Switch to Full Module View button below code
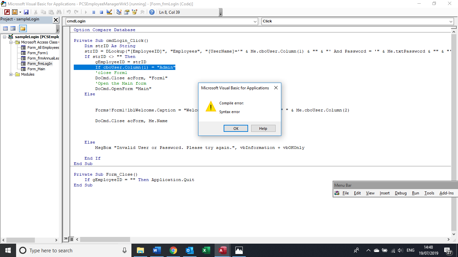This screenshot has width=458, height=257. 71,239
